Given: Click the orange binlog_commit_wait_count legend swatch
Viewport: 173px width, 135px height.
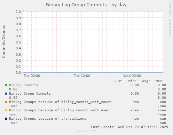Looking at the screenshot, I should pos(6,102).
